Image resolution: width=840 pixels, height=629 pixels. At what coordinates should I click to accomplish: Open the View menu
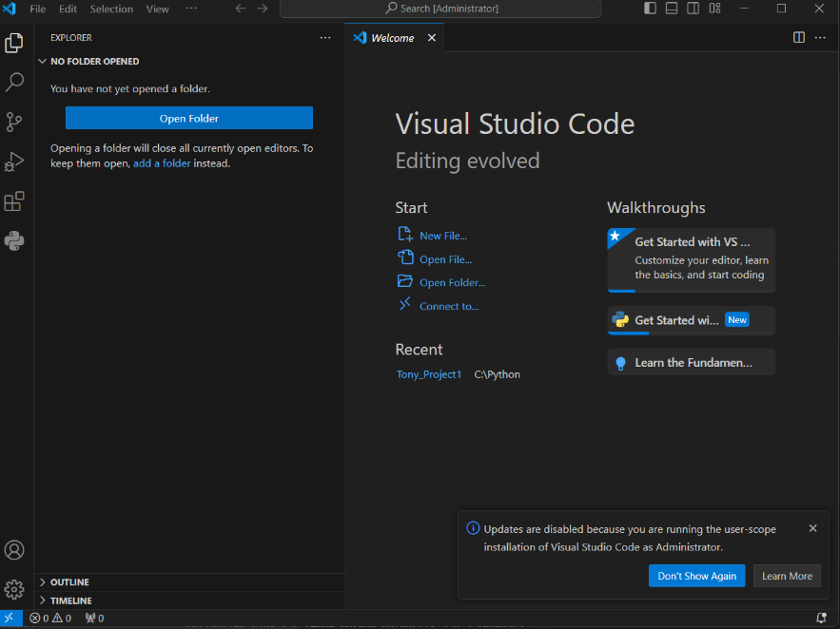point(158,9)
